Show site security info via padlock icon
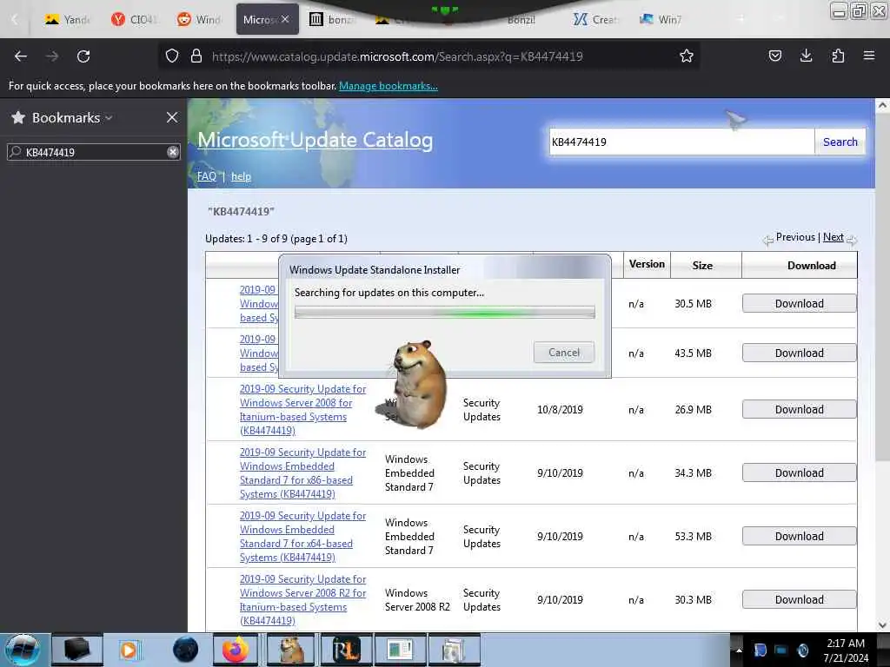Viewport: 890px width, 667px height. tap(196, 56)
